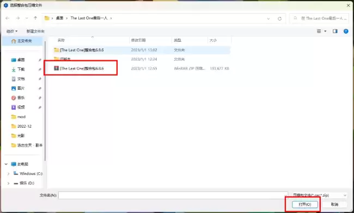Click 新建文件夹 button
Screen dimensions: 354x213
click(x=35, y=31)
